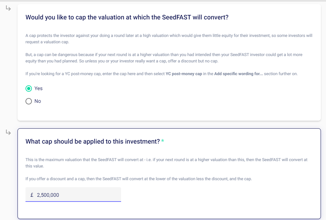Screen dimensions: 326x220
Task: Click the "What cap should be applied" heading
Action: tap(92, 141)
